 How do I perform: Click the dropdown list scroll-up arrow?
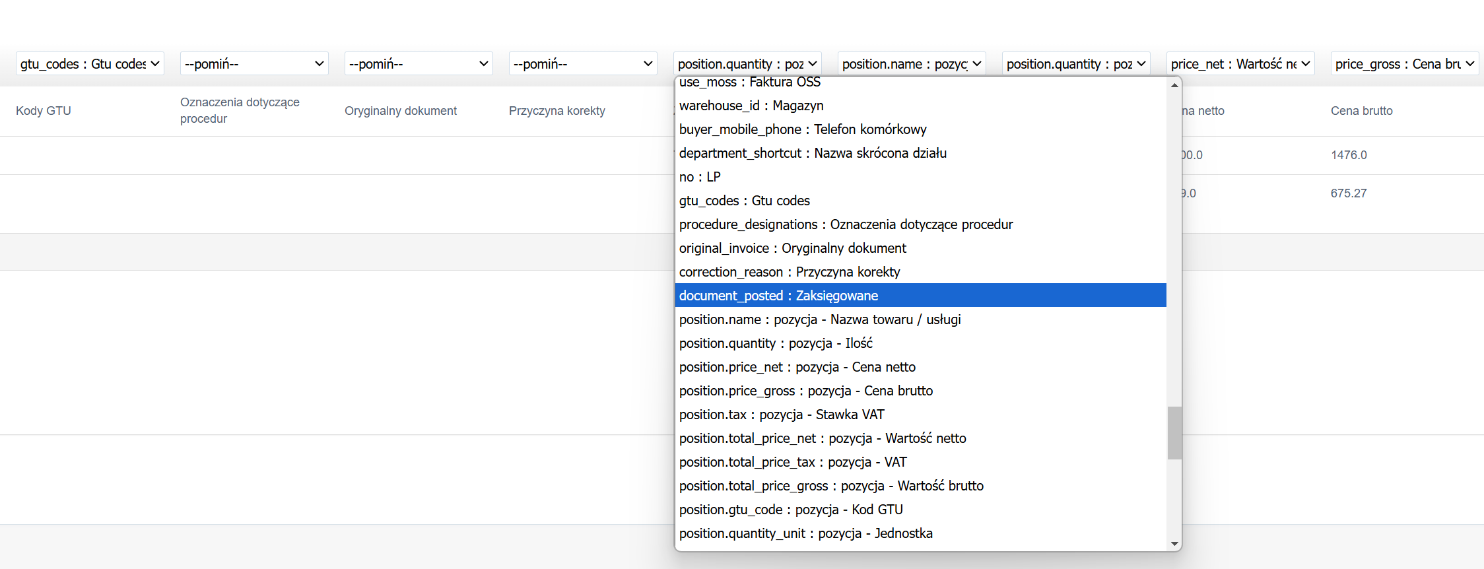1174,85
